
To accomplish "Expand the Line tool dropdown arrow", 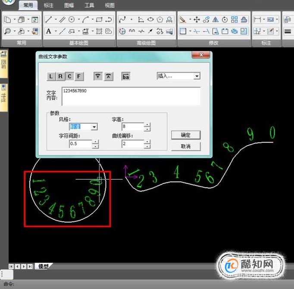I will (56, 19).
